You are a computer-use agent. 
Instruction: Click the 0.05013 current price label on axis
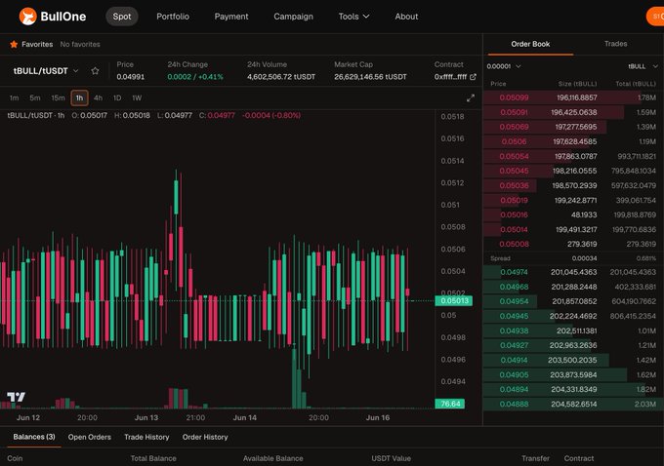[454, 300]
